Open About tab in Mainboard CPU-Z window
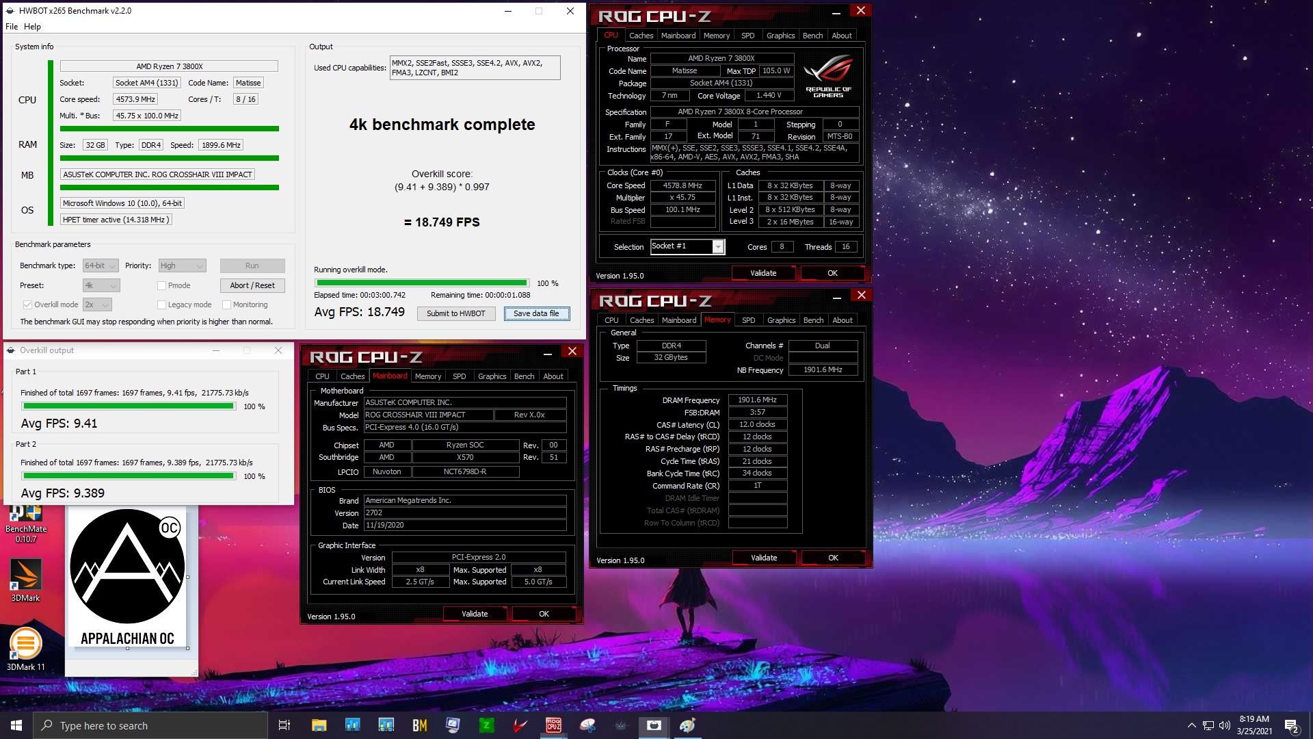 click(x=553, y=376)
